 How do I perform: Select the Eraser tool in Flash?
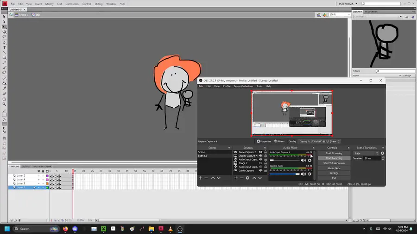(x=4, y=93)
